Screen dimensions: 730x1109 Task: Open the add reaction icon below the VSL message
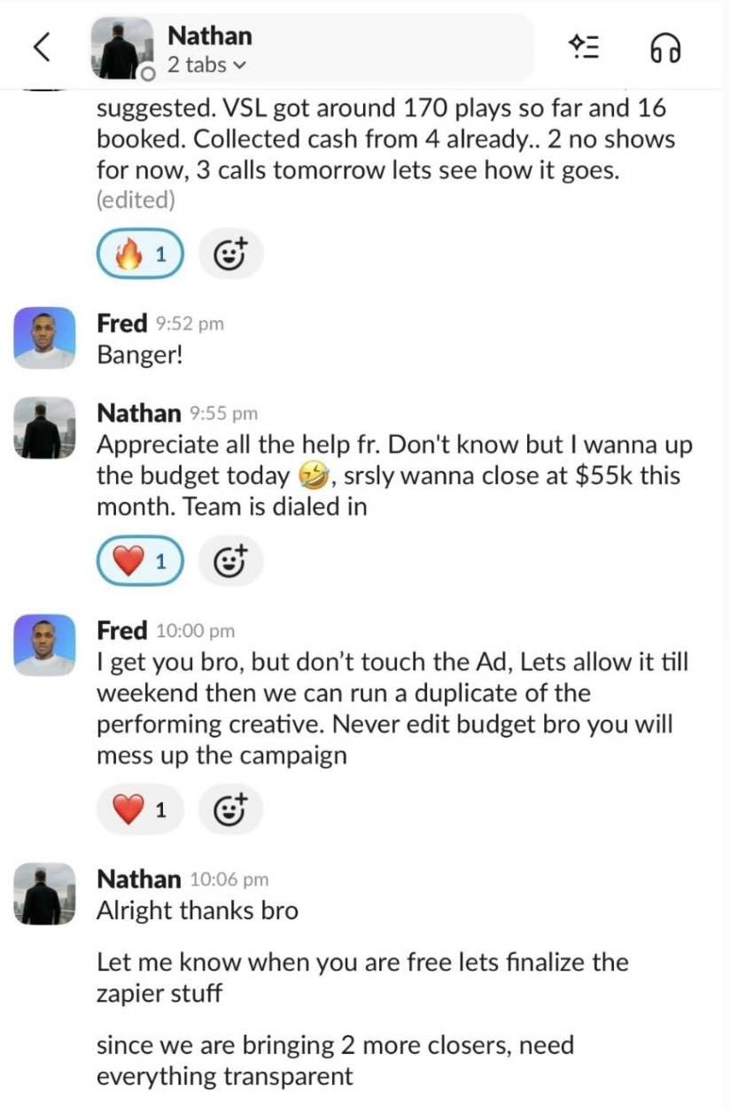tap(231, 253)
